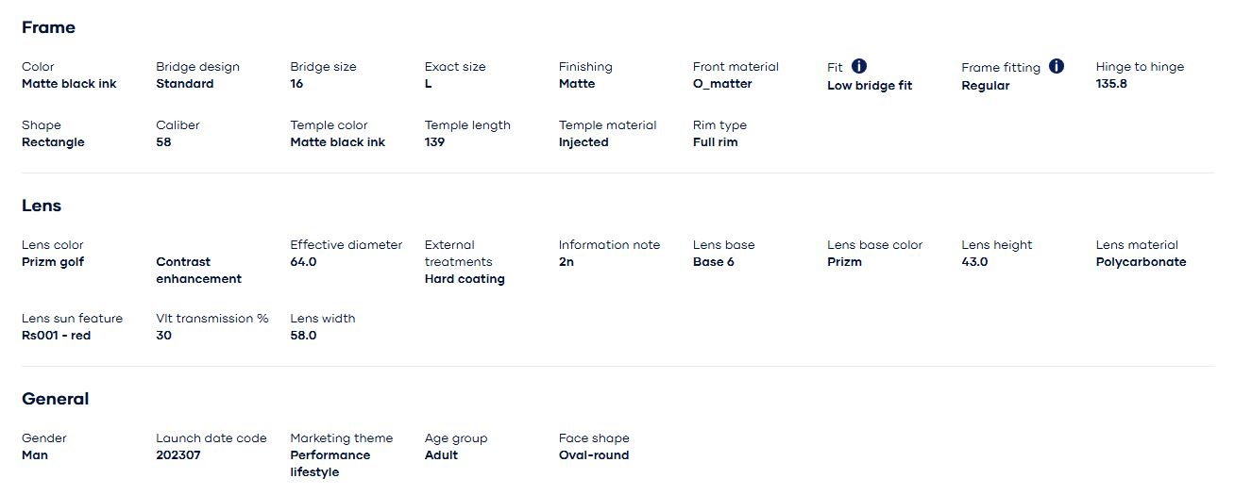
Task: Click the Oval-round face shape value
Action: tap(594, 455)
